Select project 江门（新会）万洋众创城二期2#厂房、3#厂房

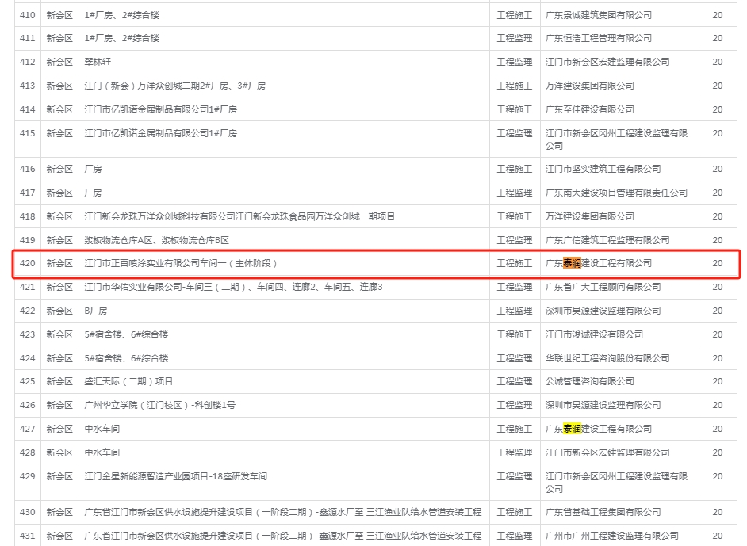coord(174,86)
